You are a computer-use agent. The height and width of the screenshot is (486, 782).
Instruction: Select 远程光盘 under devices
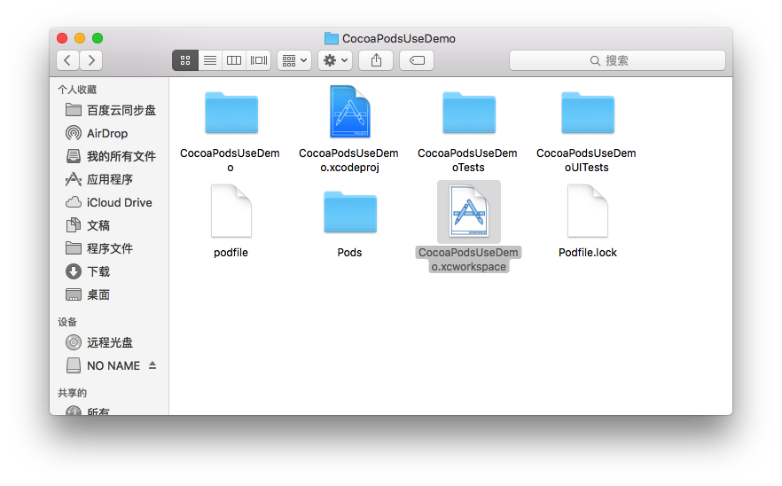pos(110,342)
